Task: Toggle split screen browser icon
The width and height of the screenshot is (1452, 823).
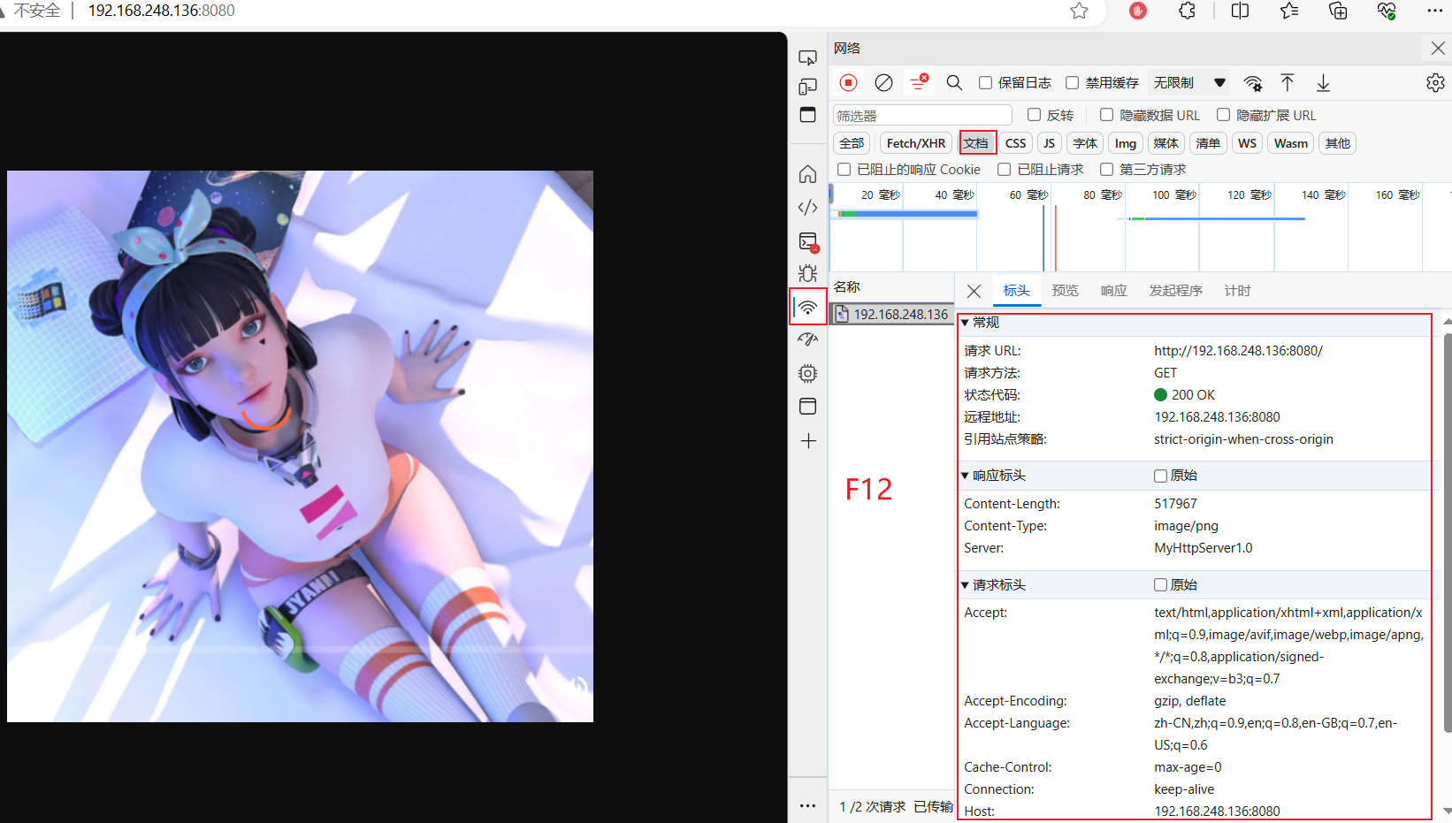Action: [x=1240, y=11]
